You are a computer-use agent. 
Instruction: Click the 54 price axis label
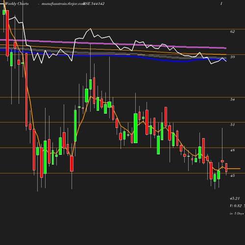[x=232, y=99]
